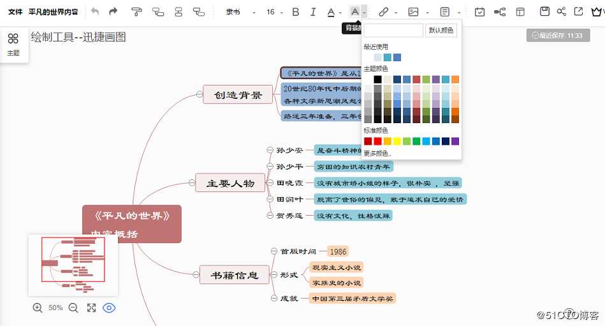Image resolution: width=605 pixels, height=326 pixels.
Task: Click the 默认颜色 default color button
Action: point(441,30)
